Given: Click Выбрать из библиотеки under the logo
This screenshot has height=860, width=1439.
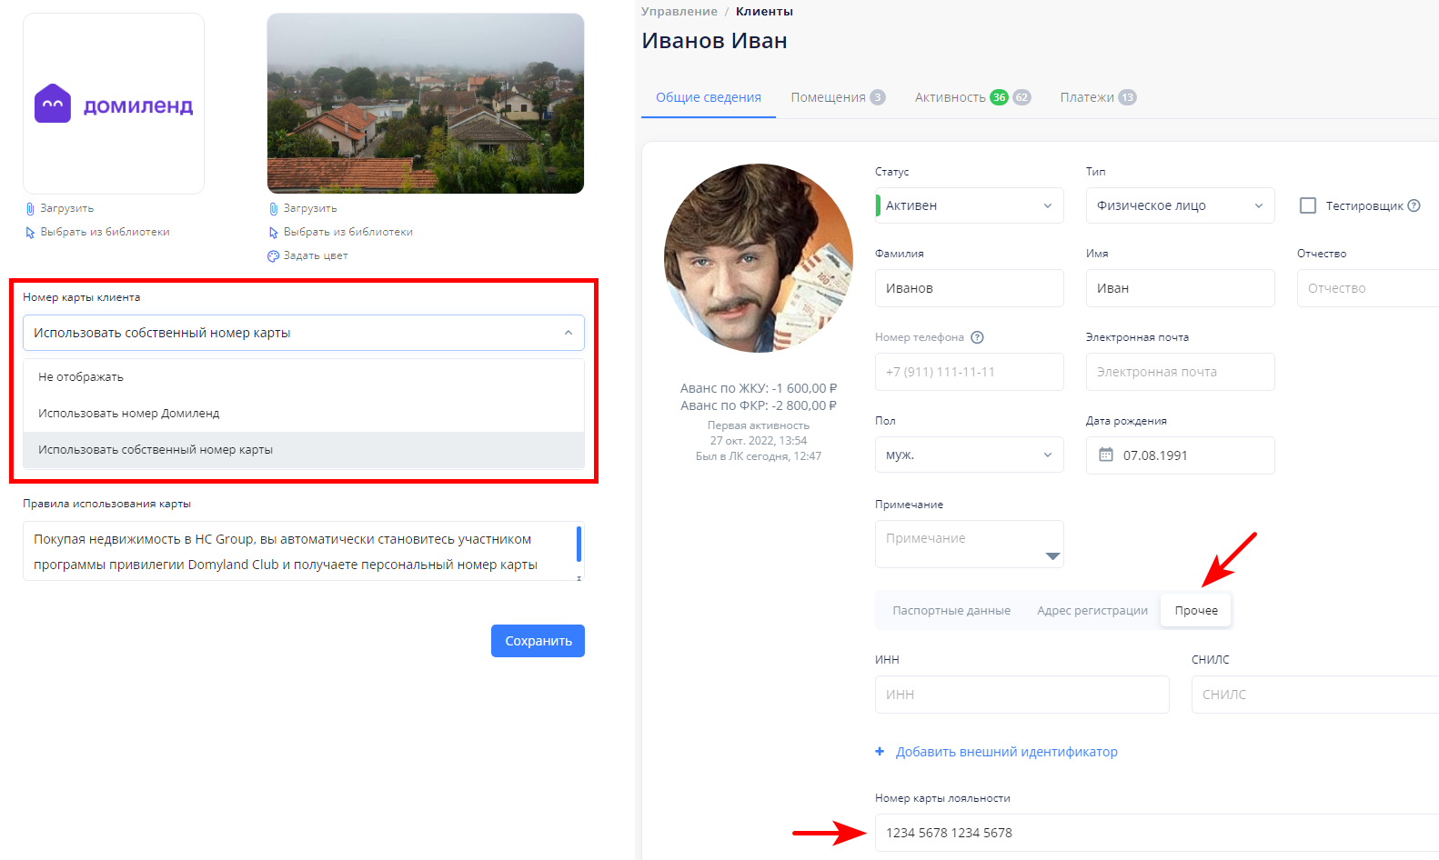Looking at the screenshot, I should 105,232.
